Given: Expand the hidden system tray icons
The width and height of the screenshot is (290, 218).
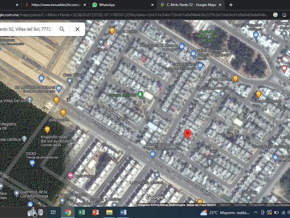Looking at the screenshot, I should pyautogui.click(x=255, y=212).
